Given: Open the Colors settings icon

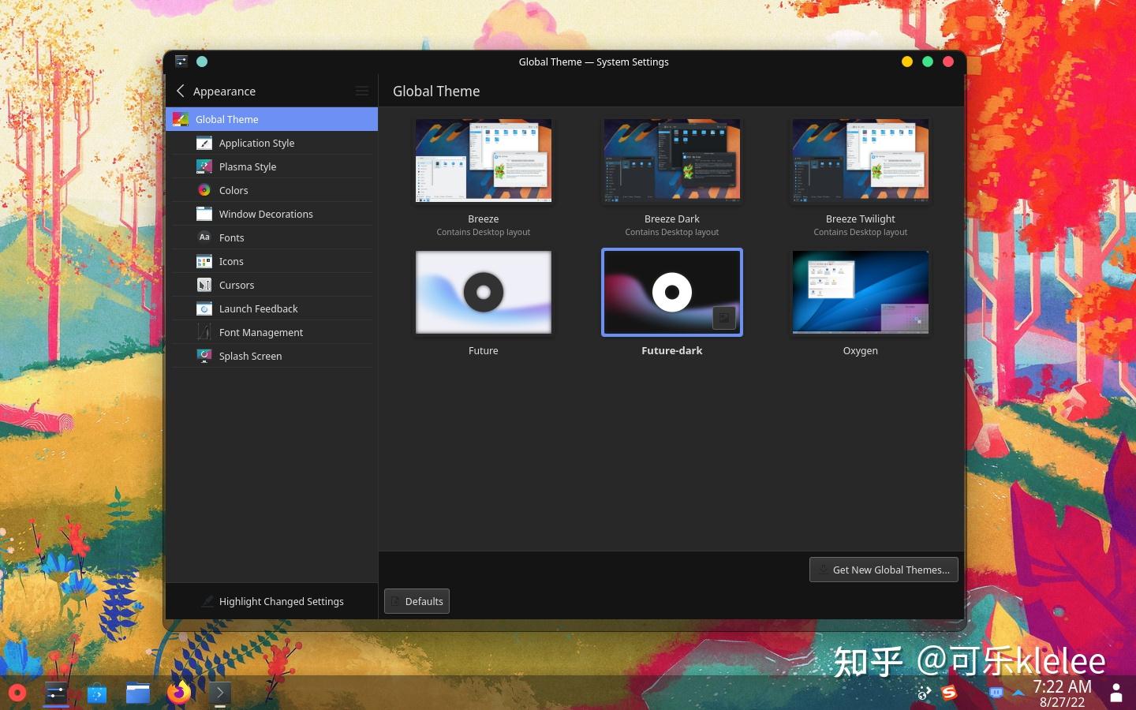Looking at the screenshot, I should (x=204, y=190).
